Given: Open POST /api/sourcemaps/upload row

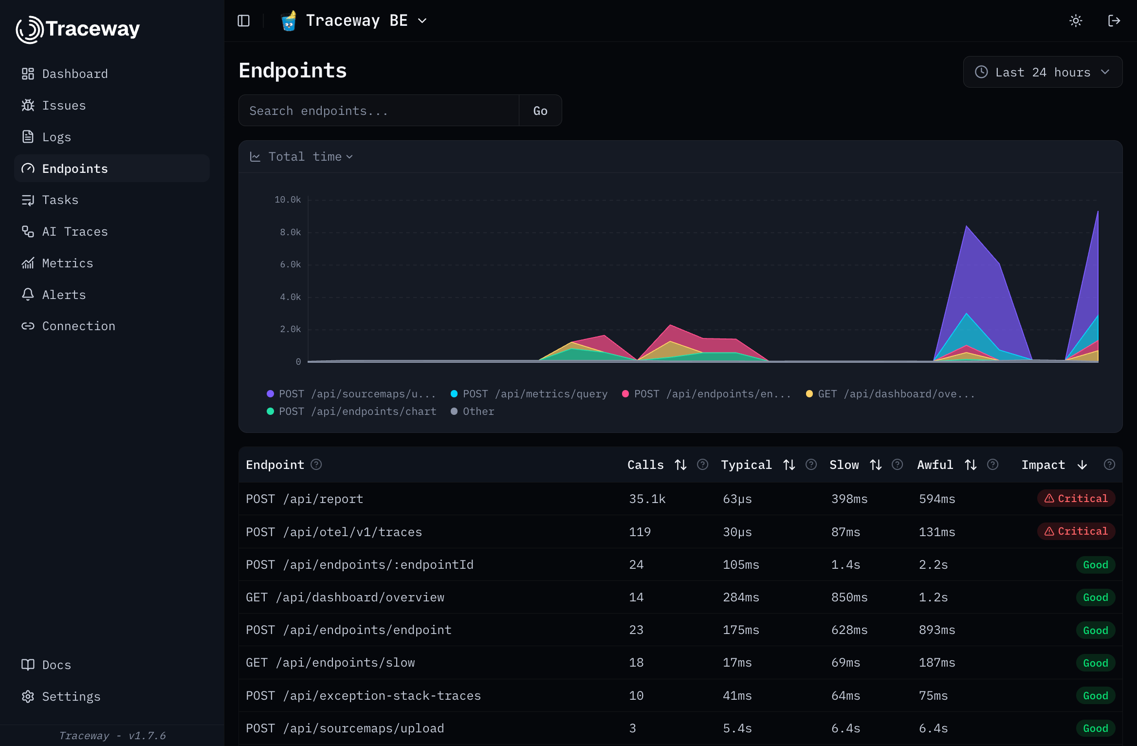Looking at the screenshot, I should [x=680, y=728].
